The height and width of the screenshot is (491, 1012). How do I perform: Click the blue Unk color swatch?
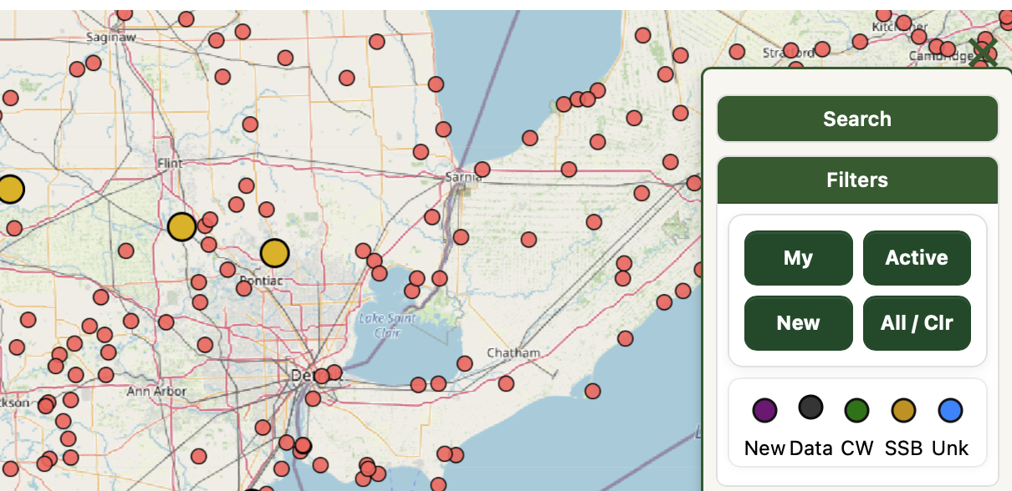click(950, 410)
